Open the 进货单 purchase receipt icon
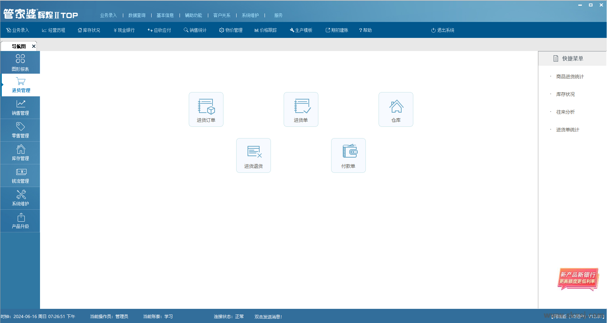The image size is (607, 323). (301, 109)
